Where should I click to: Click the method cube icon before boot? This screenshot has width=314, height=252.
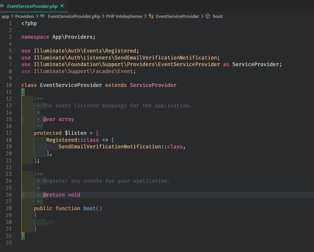(208, 16)
